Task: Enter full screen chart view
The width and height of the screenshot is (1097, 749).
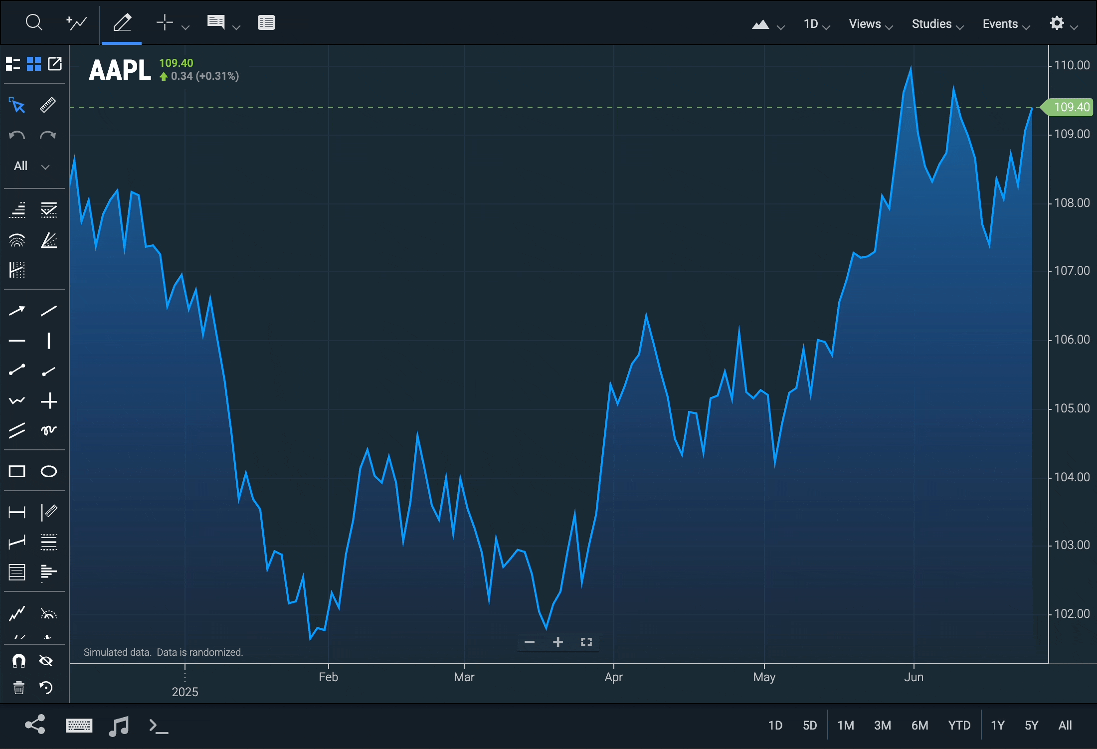Action: pos(586,642)
